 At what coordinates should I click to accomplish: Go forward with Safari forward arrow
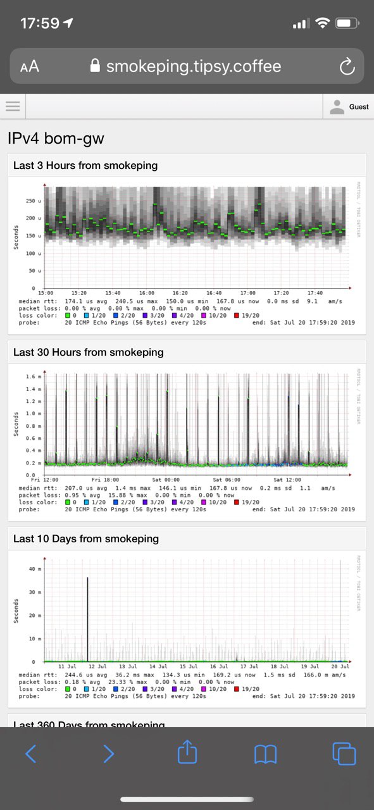[108, 753]
